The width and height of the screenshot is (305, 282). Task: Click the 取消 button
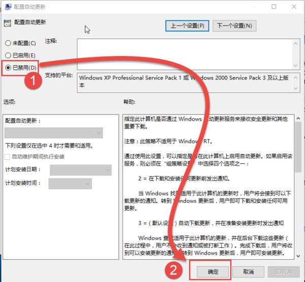[x=248, y=272]
